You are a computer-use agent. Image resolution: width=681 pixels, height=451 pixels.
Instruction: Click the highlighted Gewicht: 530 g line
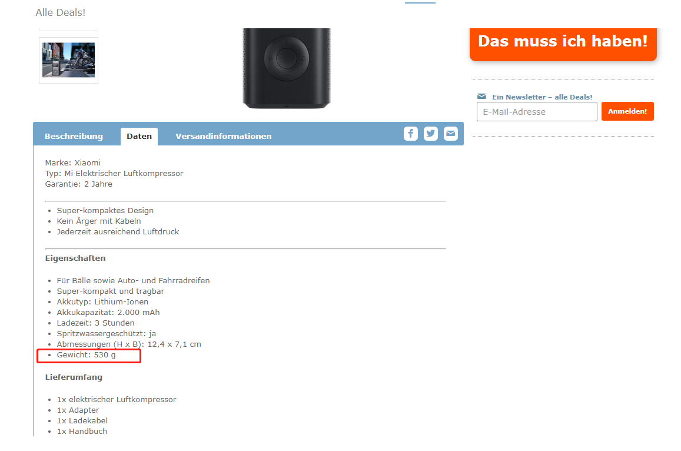86,355
